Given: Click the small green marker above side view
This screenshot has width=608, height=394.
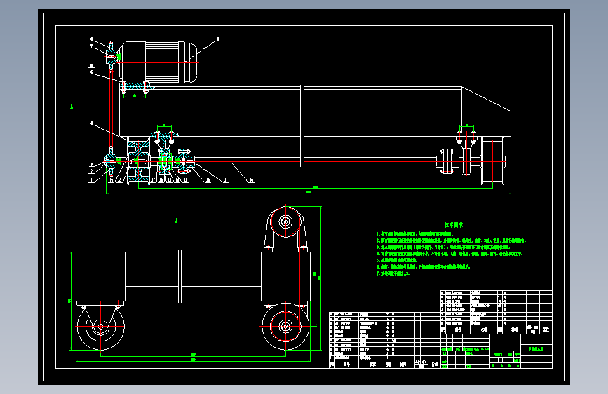Looking at the screenshot, I should click(177, 221).
